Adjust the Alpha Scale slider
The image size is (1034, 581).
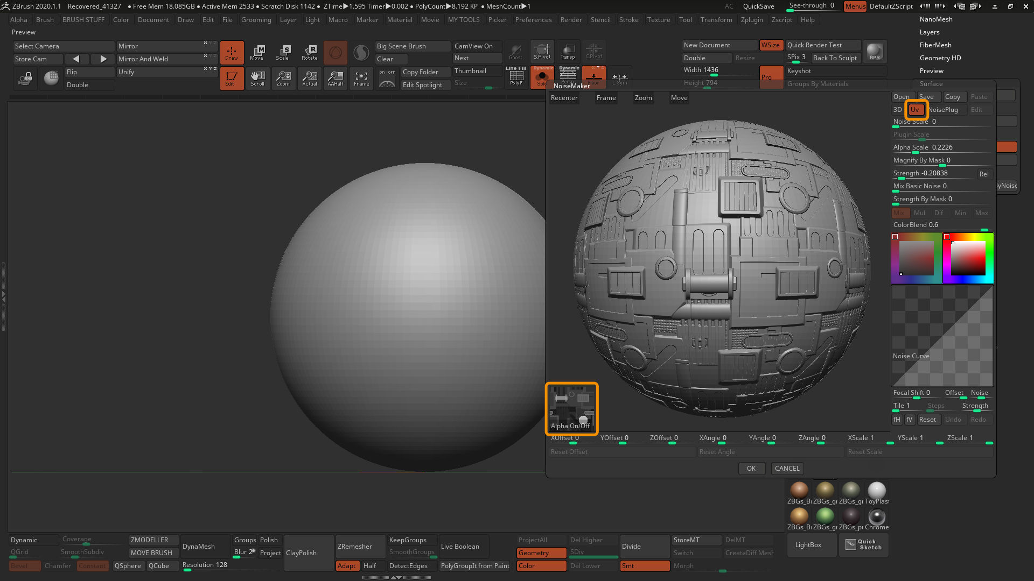(941, 147)
